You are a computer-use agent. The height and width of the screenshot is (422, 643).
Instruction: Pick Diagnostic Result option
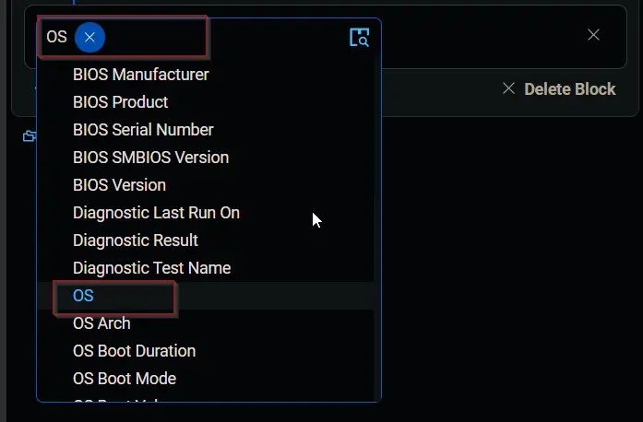point(136,240)
